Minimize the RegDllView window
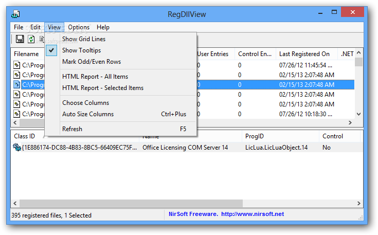 [320, 12]
